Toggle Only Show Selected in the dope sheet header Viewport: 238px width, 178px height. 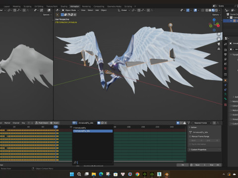[x=178, y=123]
